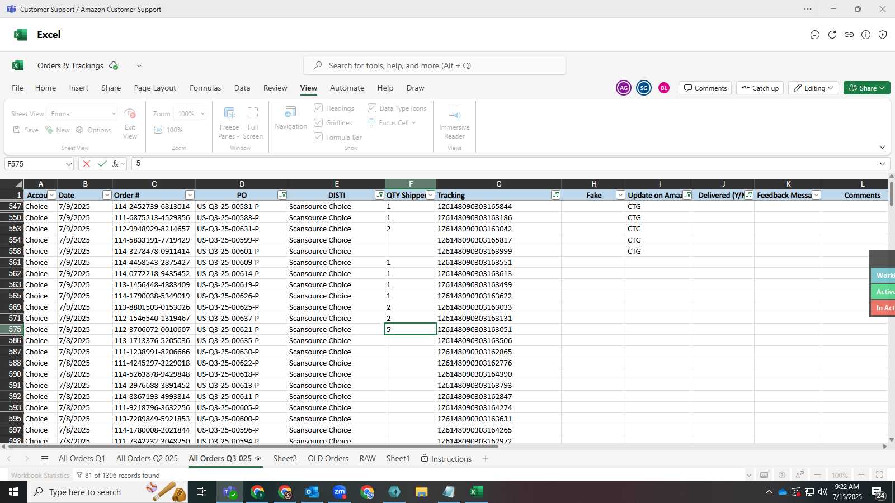
Task: Confirm the formula bar entry checkmark
Action: [102, 164]
